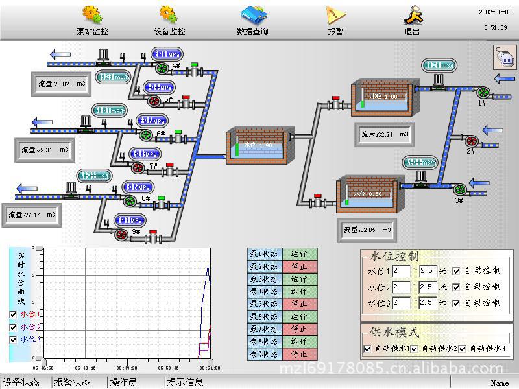
Task: Open 泵站监控 (pump station monitoring) via its gear icon
Action: [x=91, y=14]
